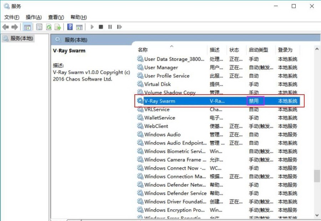Click the gear icon beside User Manager
This screenshot has height=221, width=321.
140,67
